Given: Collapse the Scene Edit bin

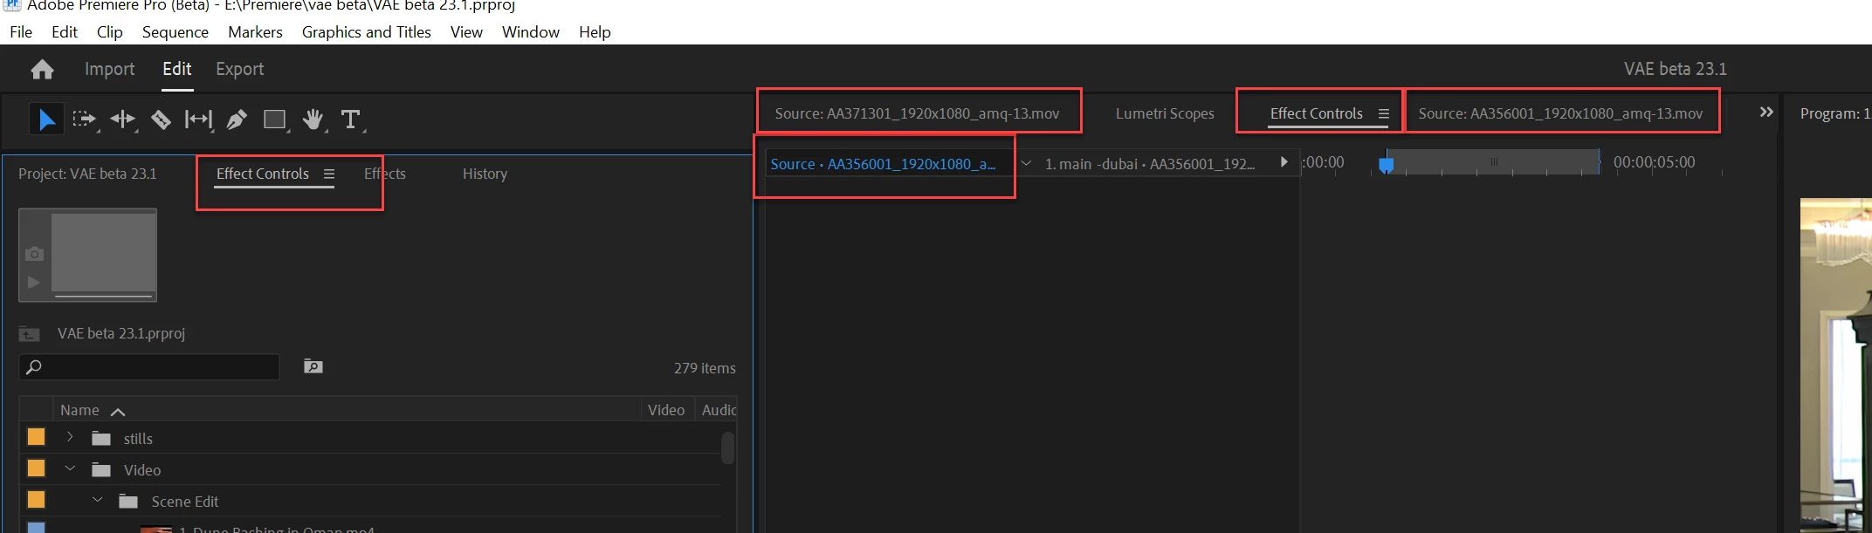Looking at the screenshot, I should pyautogui.click(x=98, y=501).
